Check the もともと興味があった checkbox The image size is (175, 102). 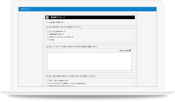48,31
